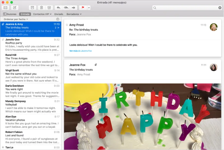This screenshot has height=150, width=224.
Task: Open the flag color dropdown arrow
Action: point(89,8)
